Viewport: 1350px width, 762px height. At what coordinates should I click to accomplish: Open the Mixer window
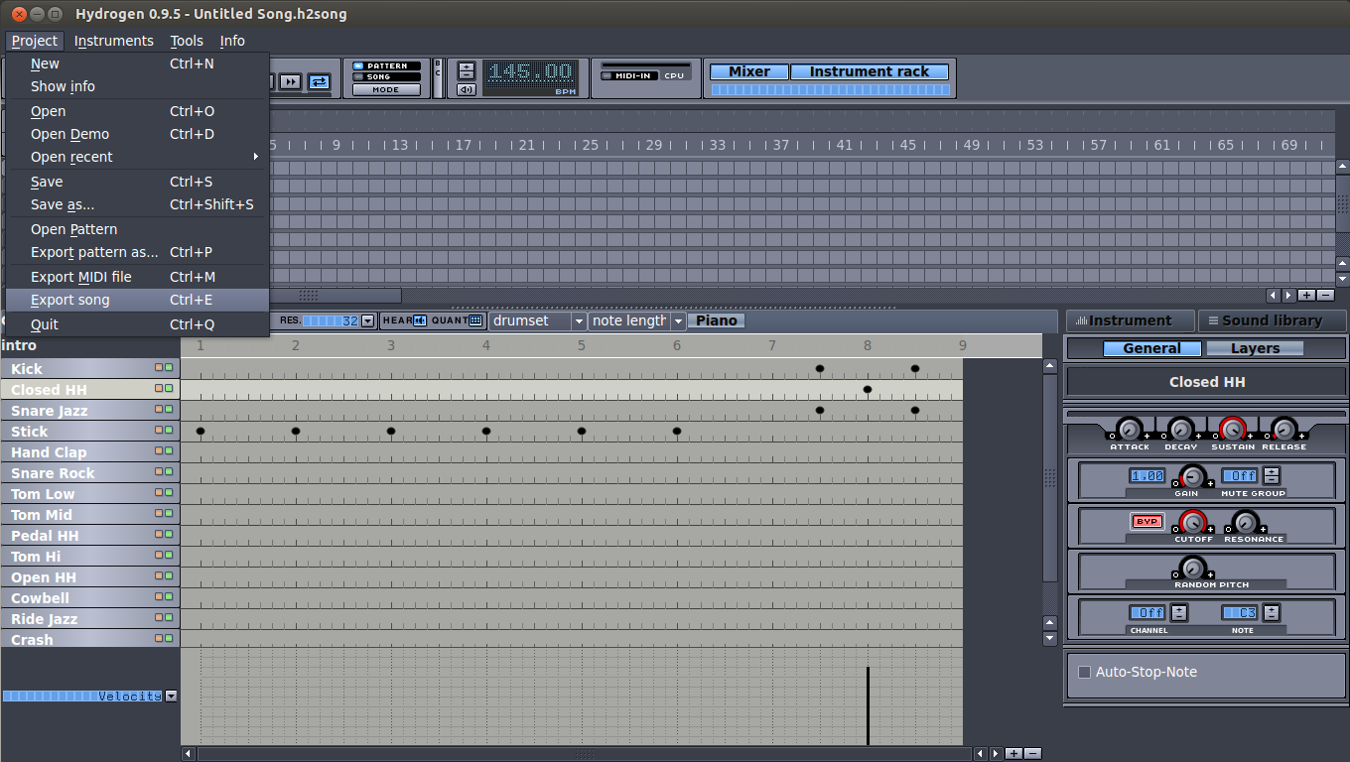(x=749, y=71)
